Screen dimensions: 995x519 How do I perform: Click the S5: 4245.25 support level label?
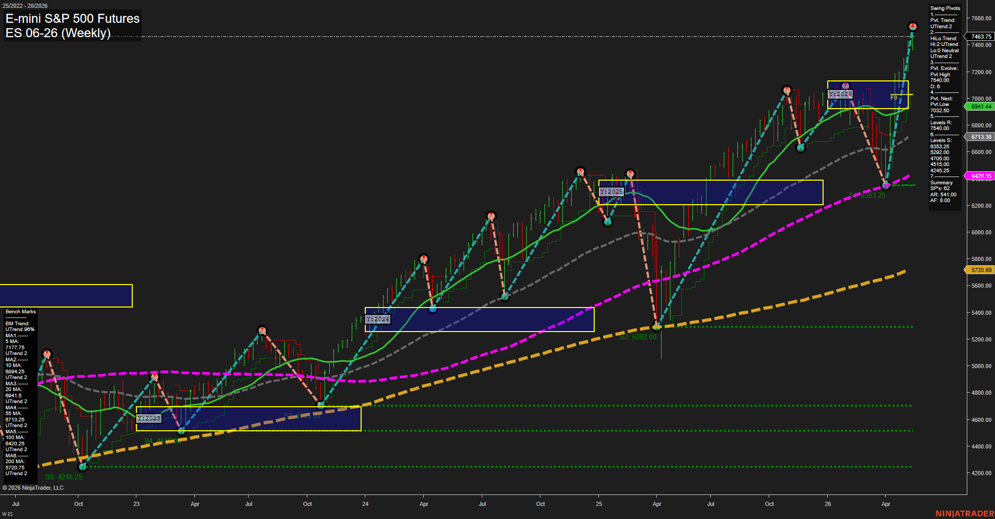coord(64,477)
